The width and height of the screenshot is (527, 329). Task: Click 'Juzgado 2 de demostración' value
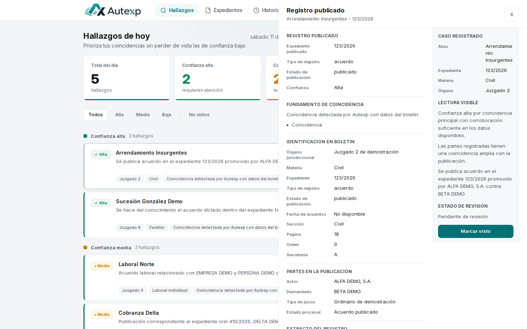click(x=366, y=152)
